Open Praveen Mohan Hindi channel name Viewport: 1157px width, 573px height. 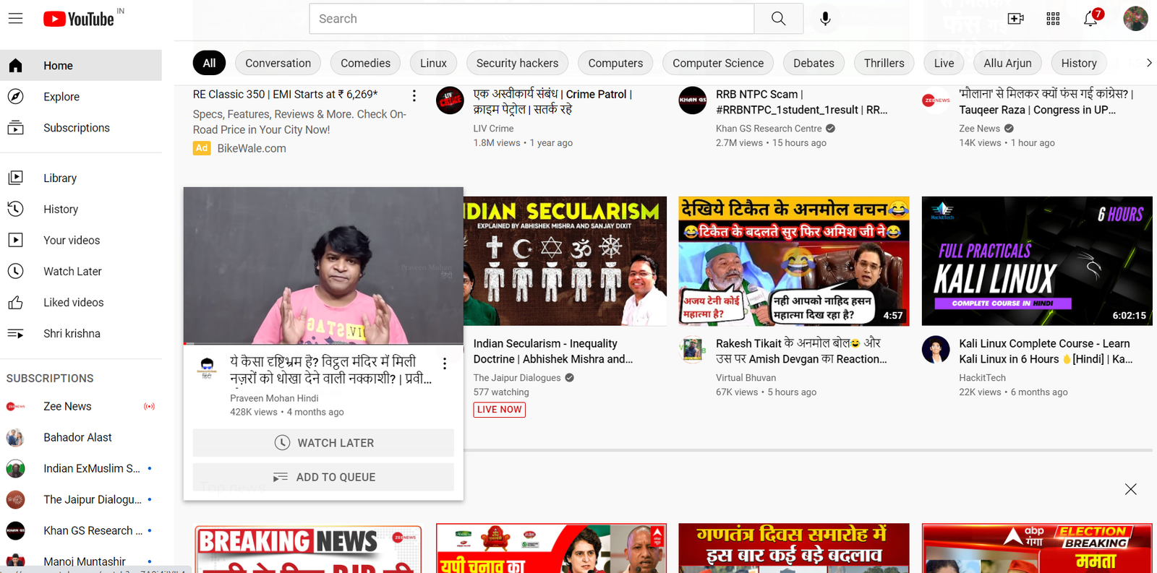[x=274, y=398]
